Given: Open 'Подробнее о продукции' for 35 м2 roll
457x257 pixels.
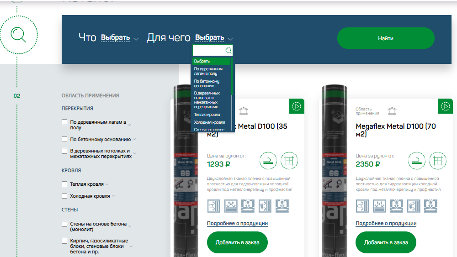Looking at the screenshot, I should [237, 223].
